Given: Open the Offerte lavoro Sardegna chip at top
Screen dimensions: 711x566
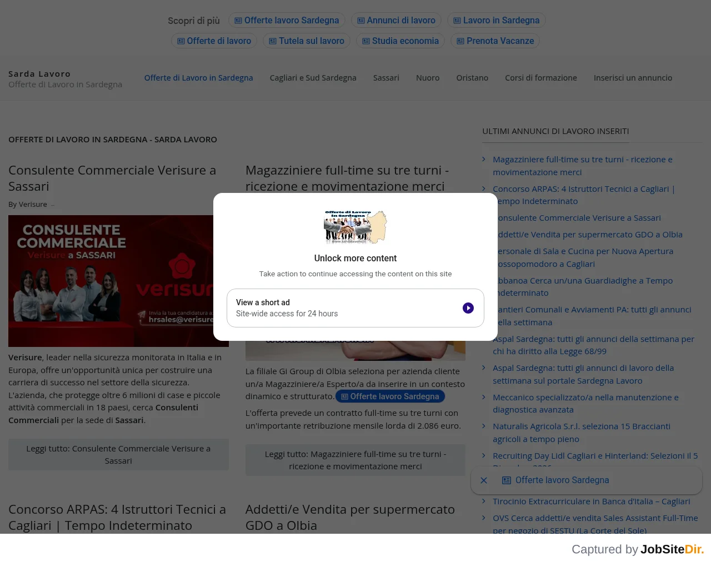Looking at the screenshot, I should (287, 21).
